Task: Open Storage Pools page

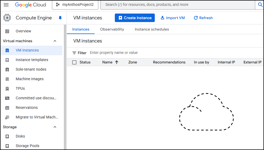Action: pyautogui.click(x=27, y=146)
